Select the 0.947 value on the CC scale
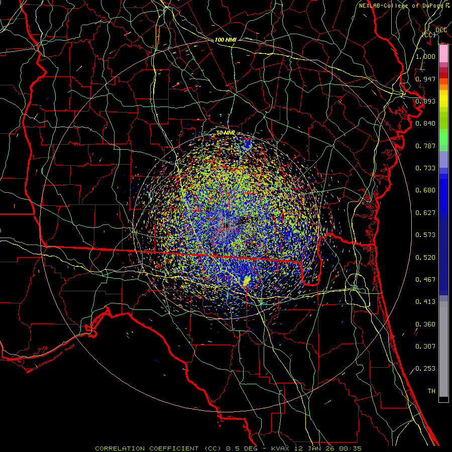Viewport: 452px width, 452px height. pyautogui.click(x=425, y=79)
